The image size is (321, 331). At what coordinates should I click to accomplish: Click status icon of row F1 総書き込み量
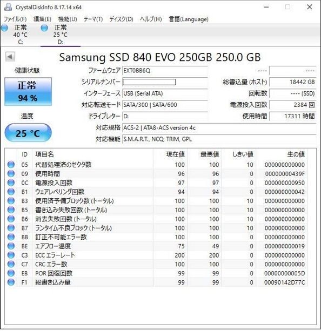tap(11, 282)
